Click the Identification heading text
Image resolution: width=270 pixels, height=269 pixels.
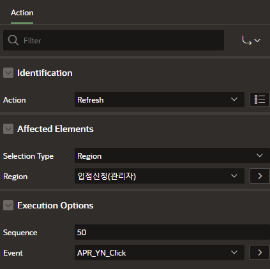point(45,73)
